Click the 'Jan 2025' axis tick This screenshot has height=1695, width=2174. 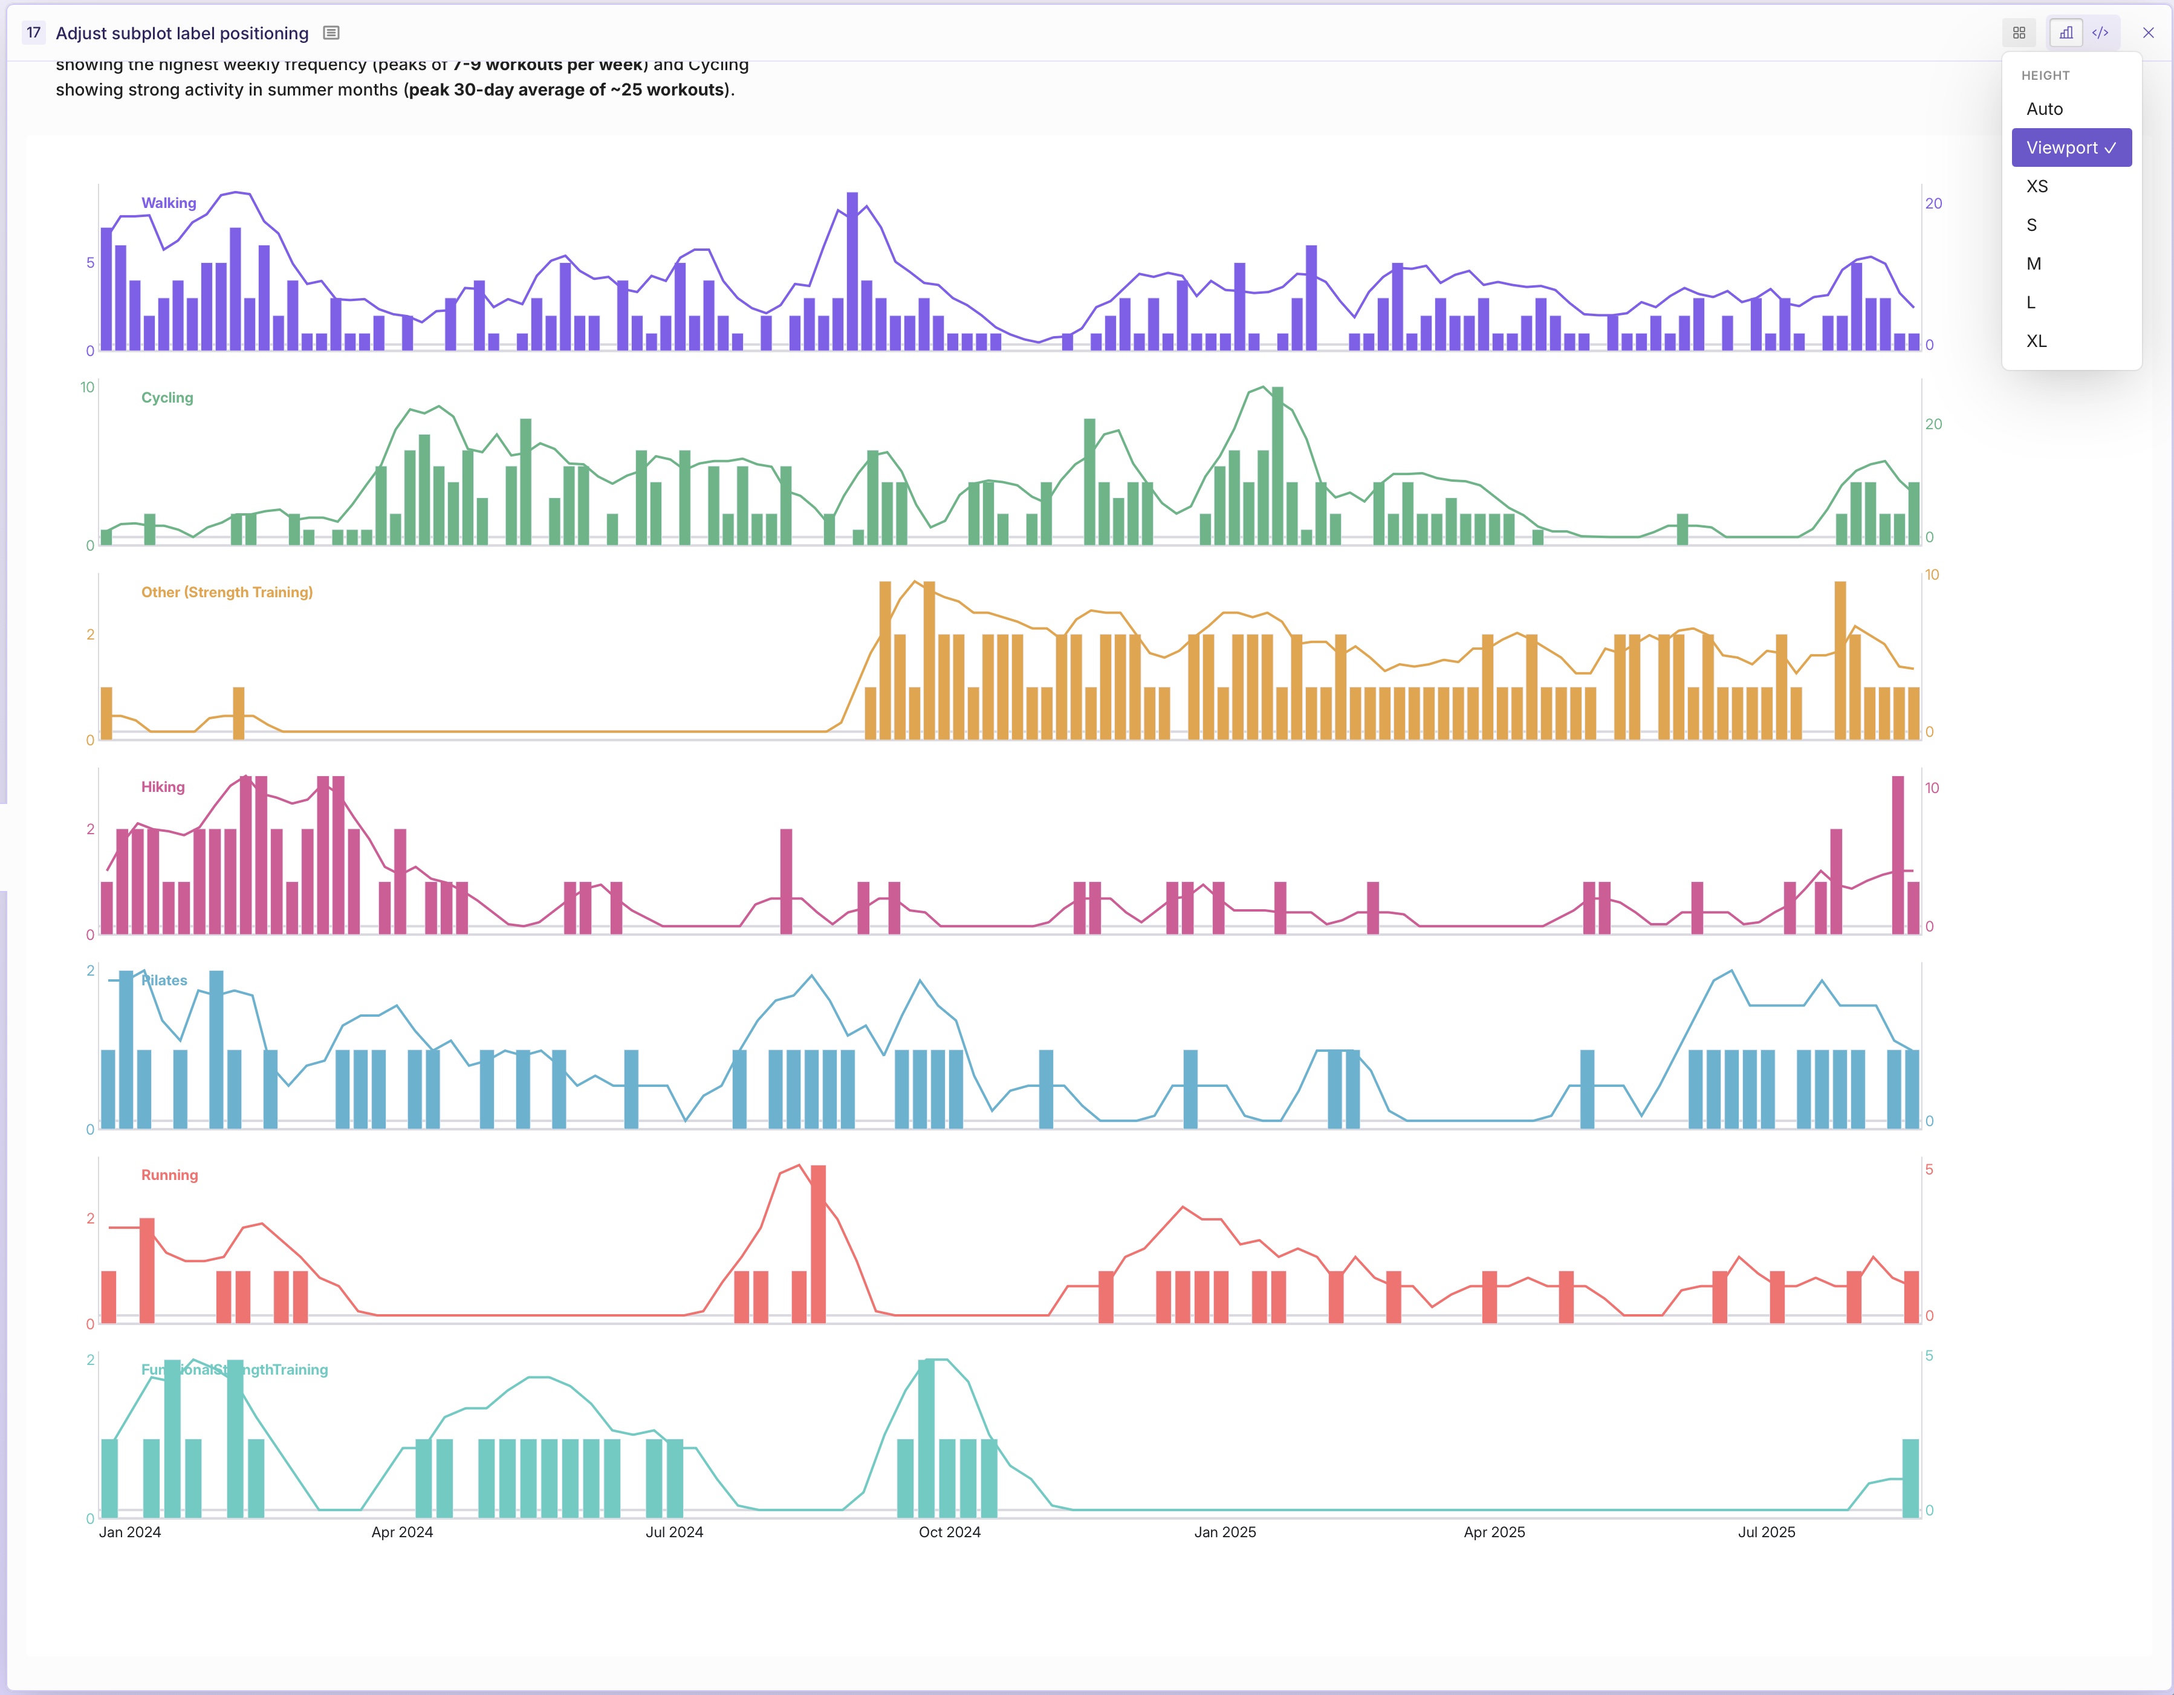1225,1532
